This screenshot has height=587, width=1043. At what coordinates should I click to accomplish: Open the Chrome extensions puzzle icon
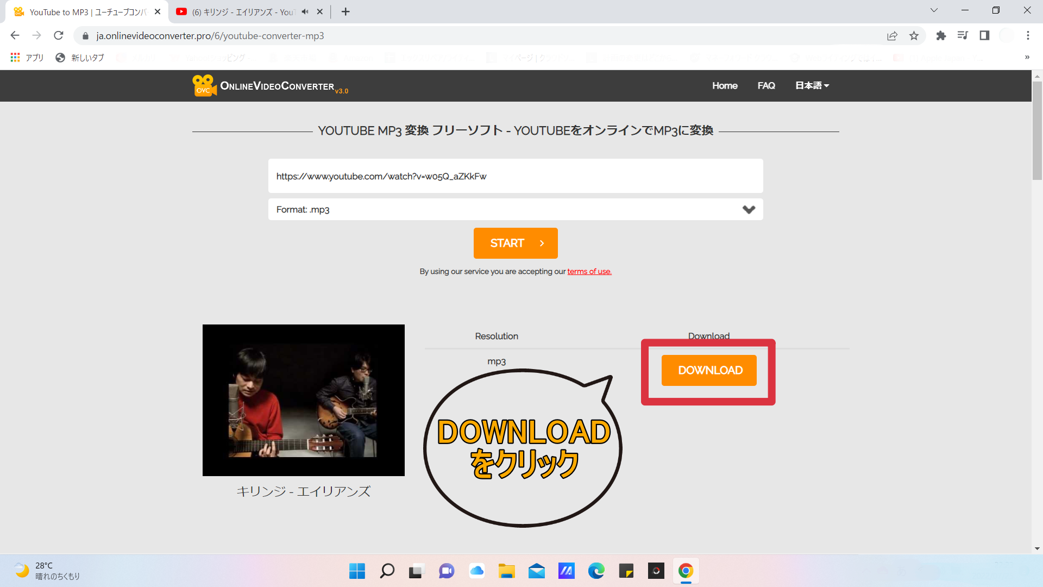click(941, 36)
